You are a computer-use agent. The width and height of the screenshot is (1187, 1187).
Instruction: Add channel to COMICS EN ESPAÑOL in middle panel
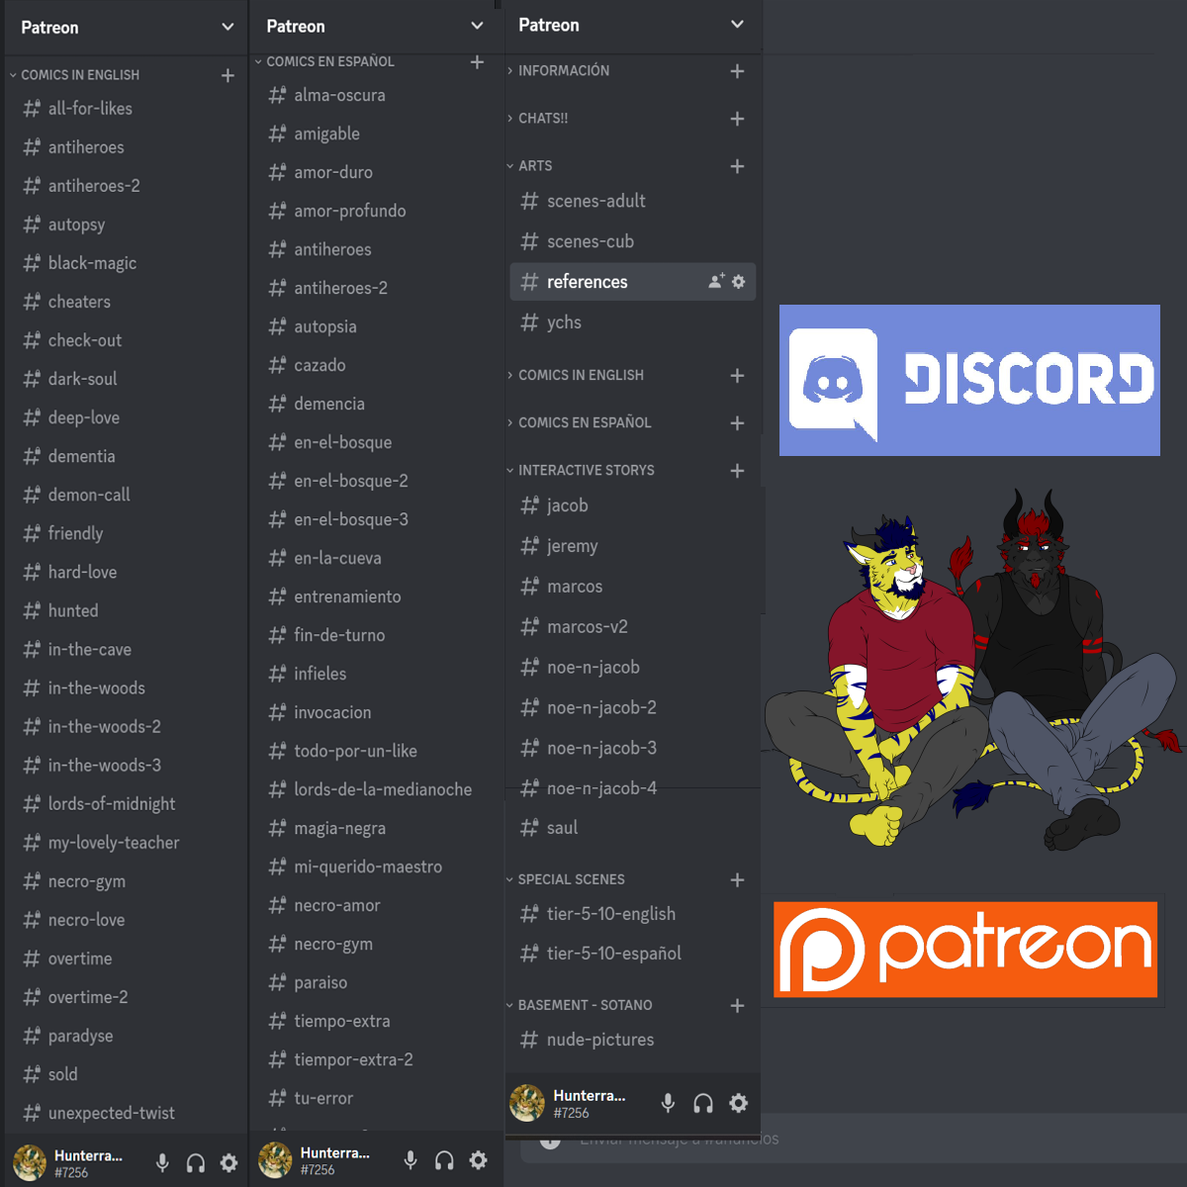pos(477,61)
